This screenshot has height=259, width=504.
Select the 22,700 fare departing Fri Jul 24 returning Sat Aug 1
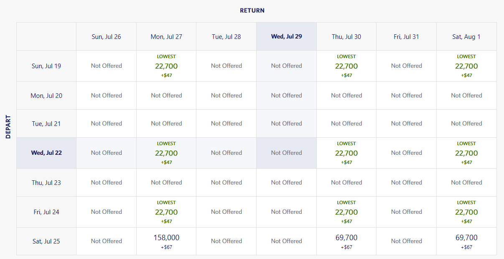point(466,211)
